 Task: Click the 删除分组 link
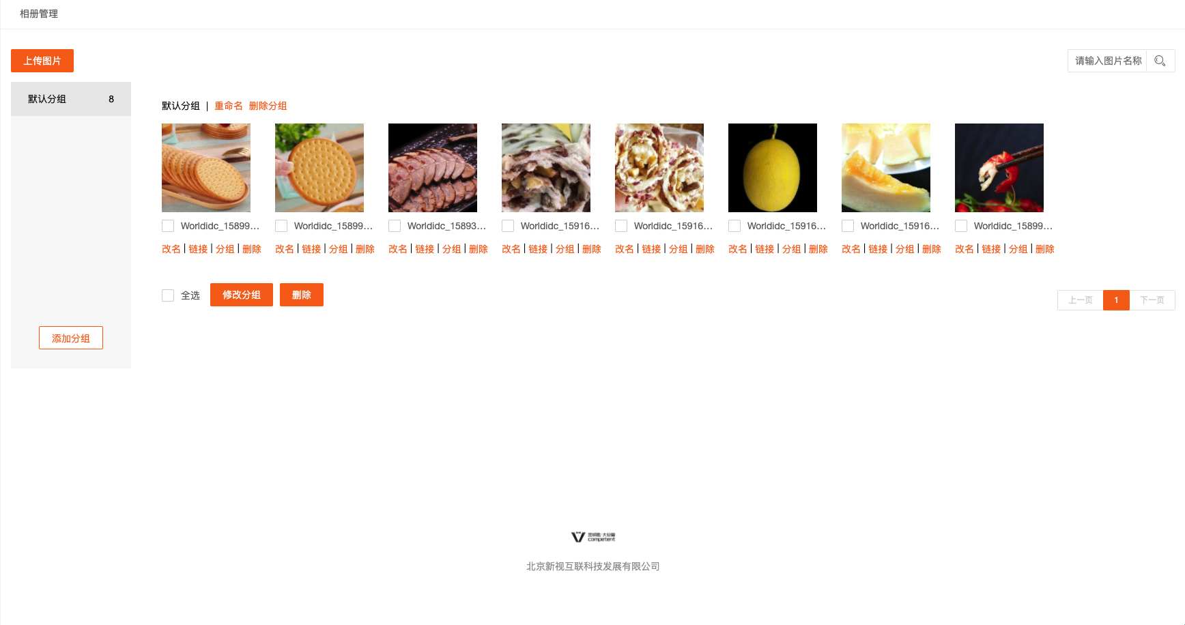[x=268, y=106]
